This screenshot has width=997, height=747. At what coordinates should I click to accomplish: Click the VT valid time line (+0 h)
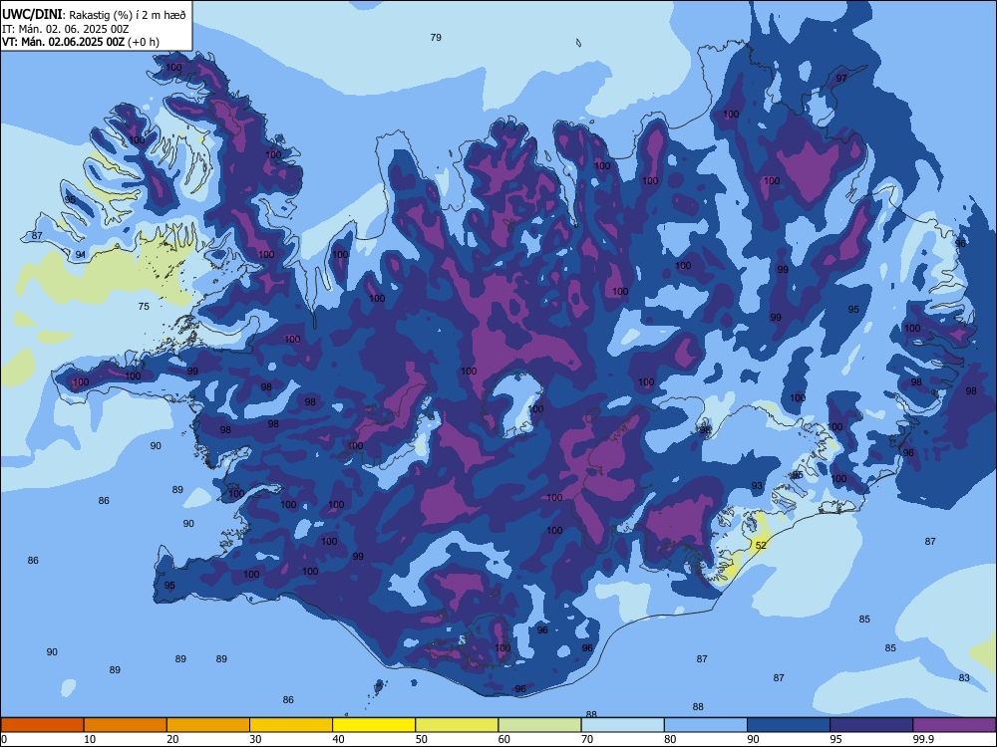pyautogui.click(x=81, y=42)
